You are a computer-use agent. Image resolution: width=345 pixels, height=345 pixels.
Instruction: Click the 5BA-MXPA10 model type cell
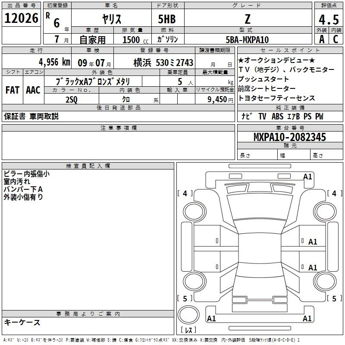point(248,39)
